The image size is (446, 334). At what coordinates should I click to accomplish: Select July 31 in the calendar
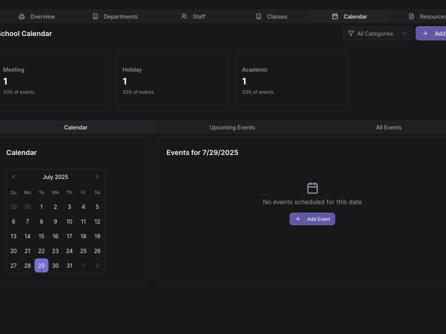pyautogui.click(x=69, y=265)
